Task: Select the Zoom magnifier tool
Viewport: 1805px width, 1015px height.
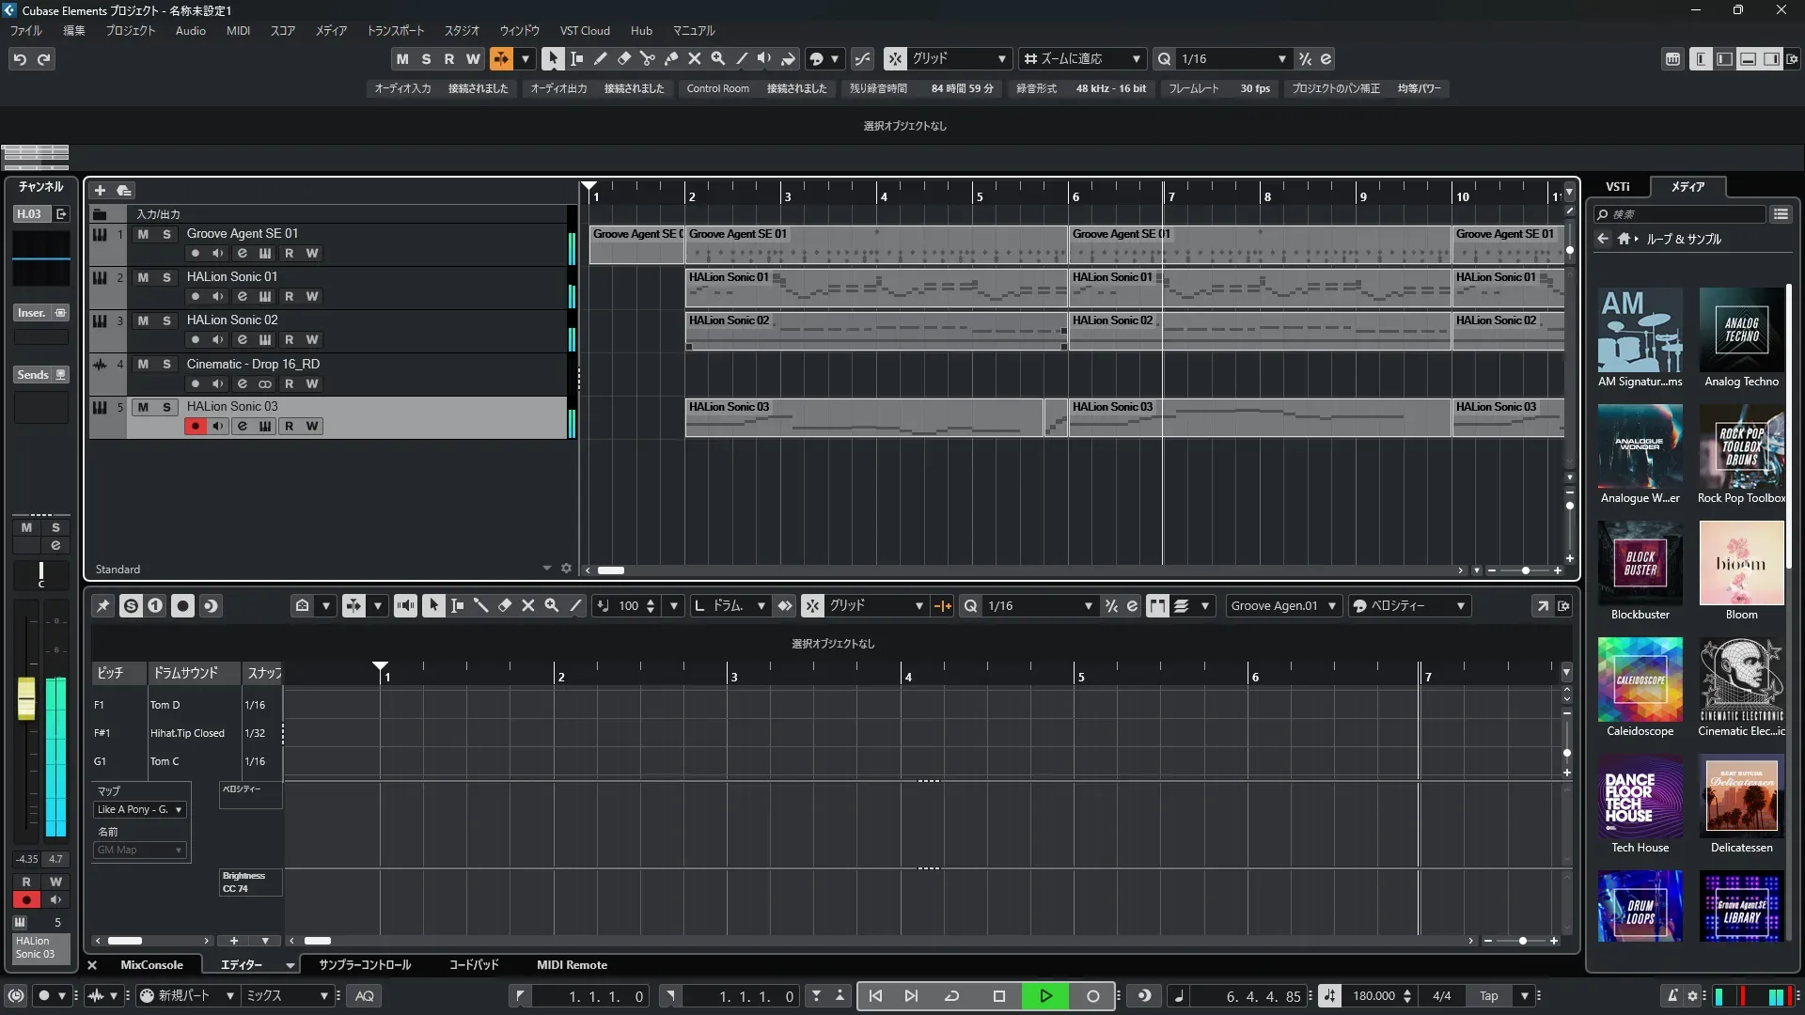Action: [x=717, y=58]
